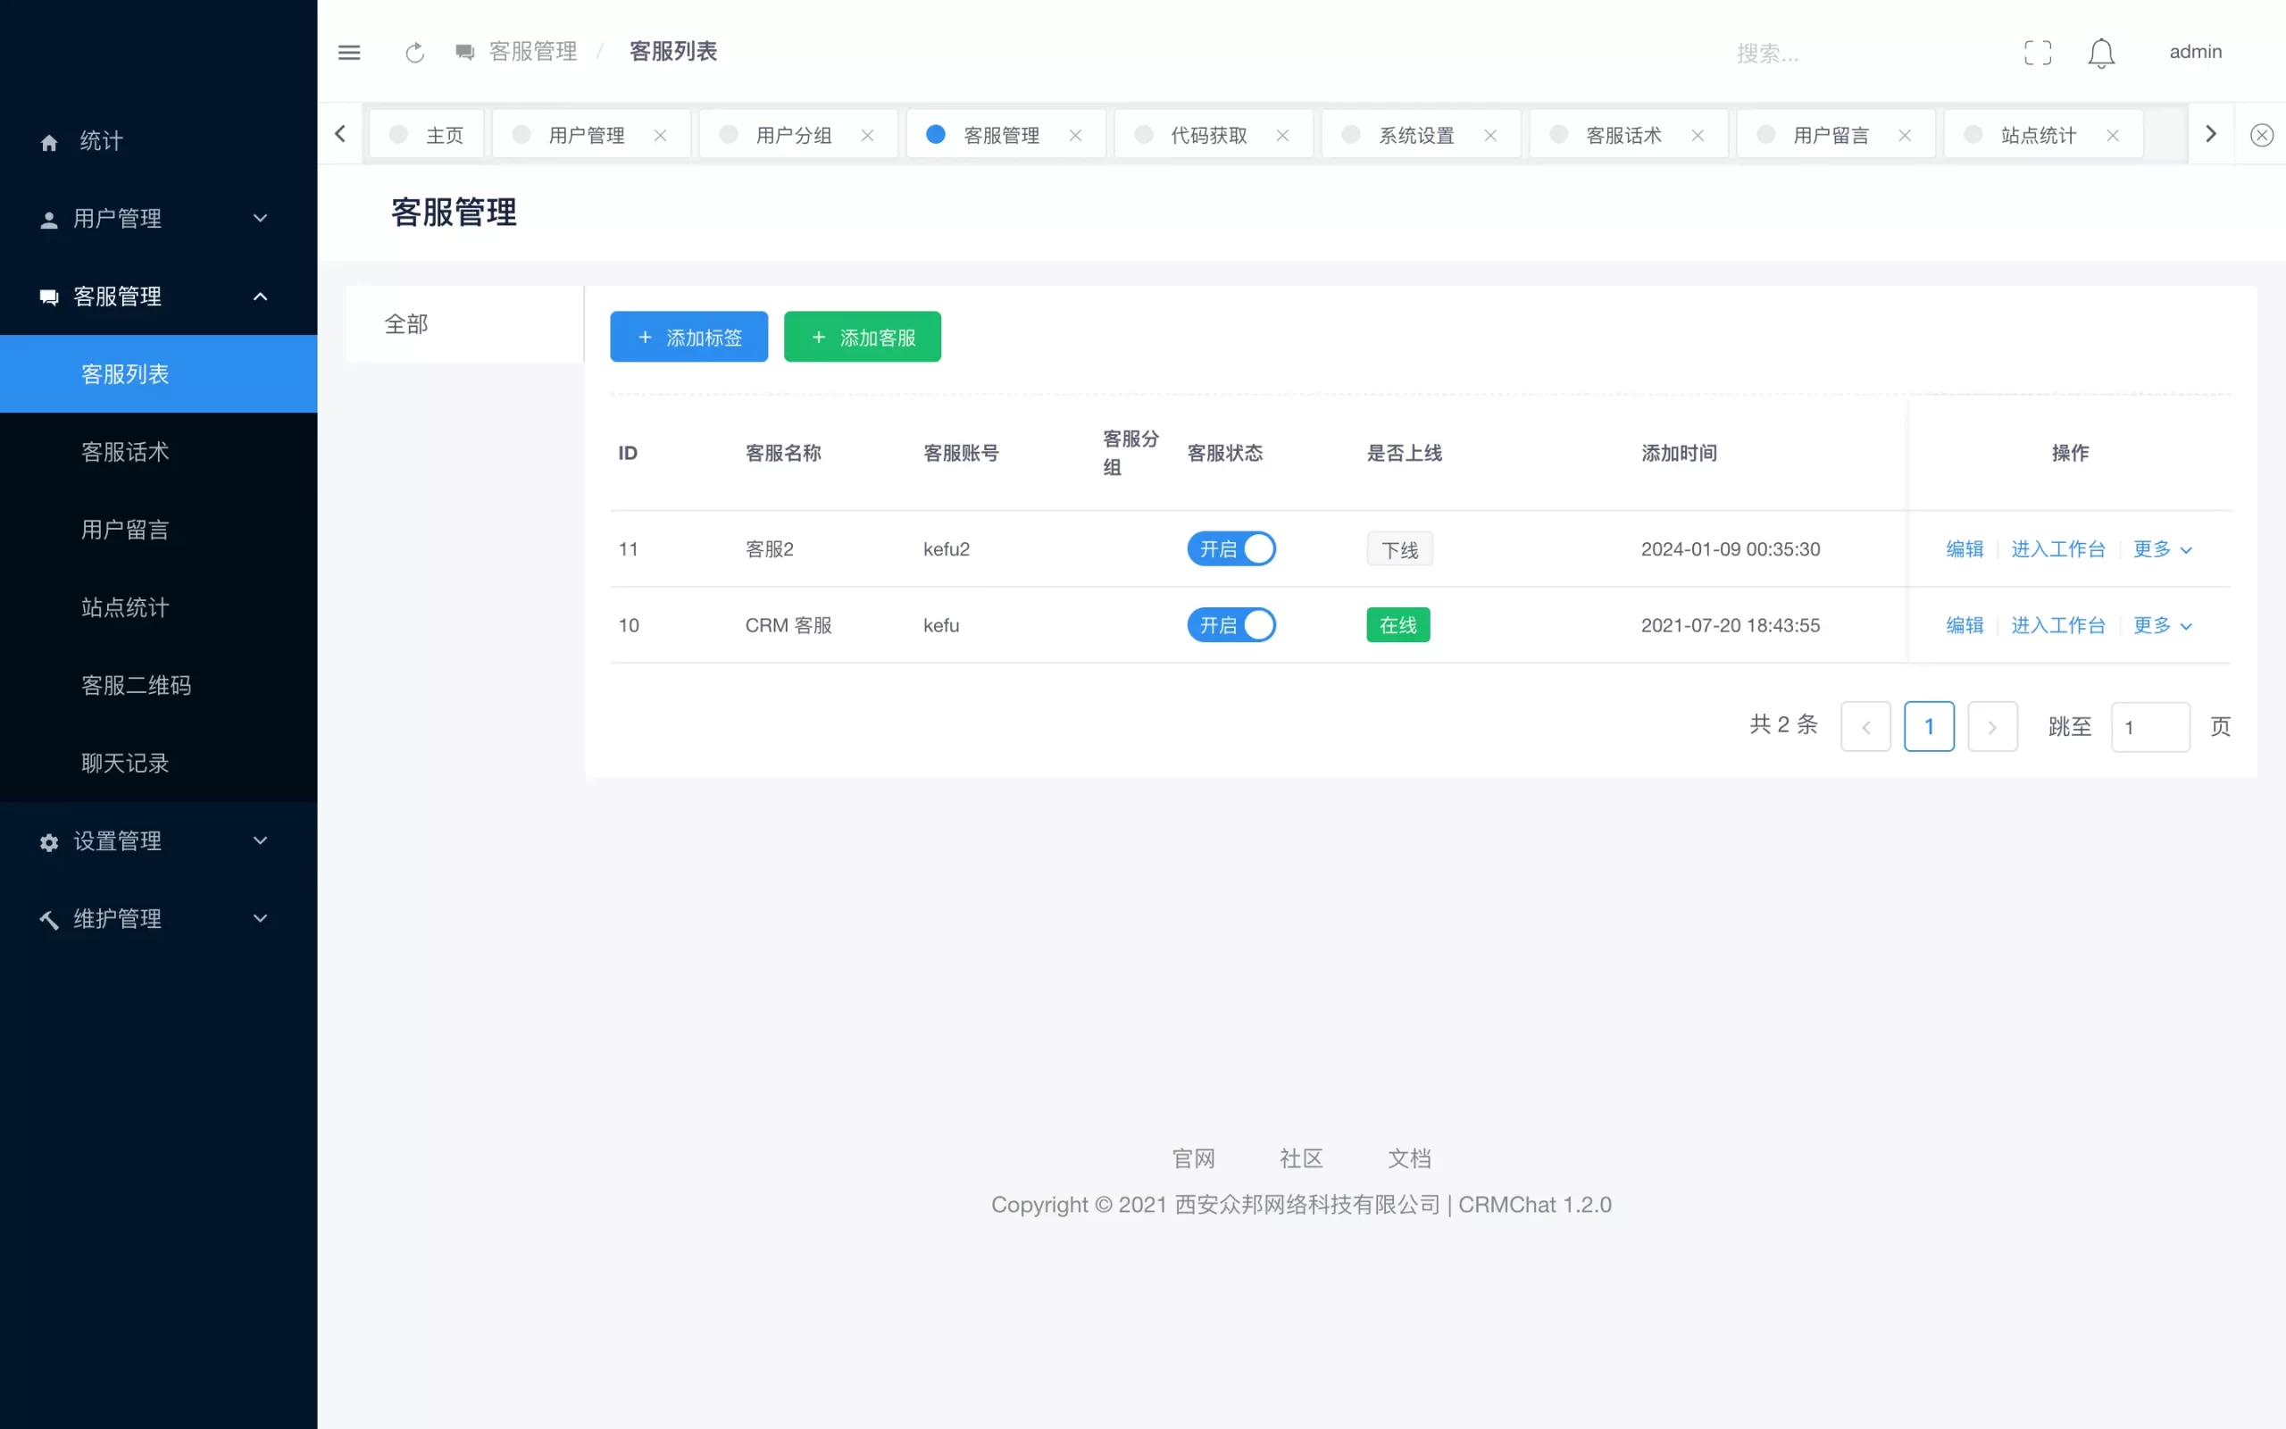Click the 添加客服 green button
This screenshot has height=1429, width=2286.
862,338
